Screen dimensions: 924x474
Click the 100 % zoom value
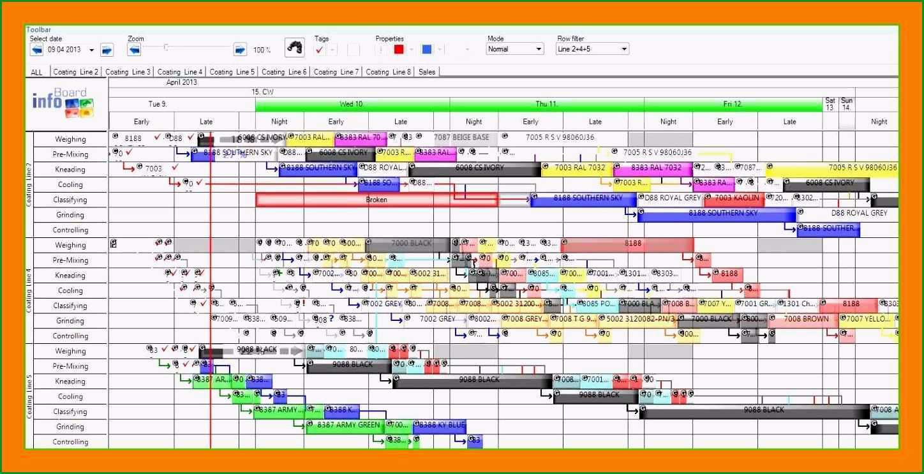coord(262,50)
